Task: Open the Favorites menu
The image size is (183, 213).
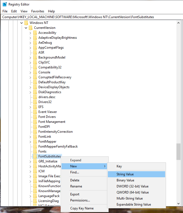Action: (x=38, y=11)
